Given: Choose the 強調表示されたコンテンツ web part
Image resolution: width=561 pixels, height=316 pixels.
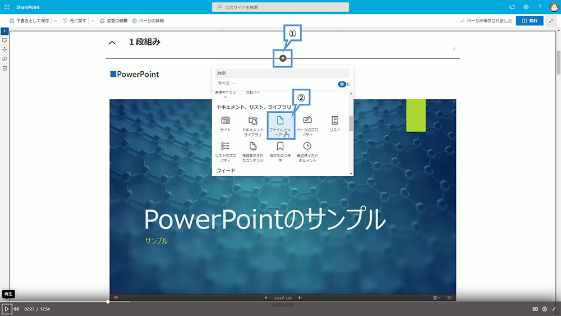Looking at the screenshot, I should tap(253, 152).
